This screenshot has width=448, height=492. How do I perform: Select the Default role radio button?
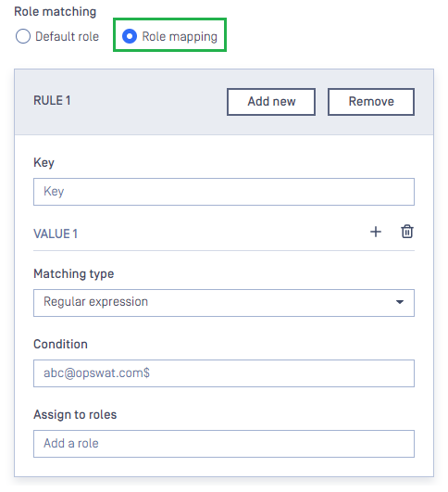point(23,36)
